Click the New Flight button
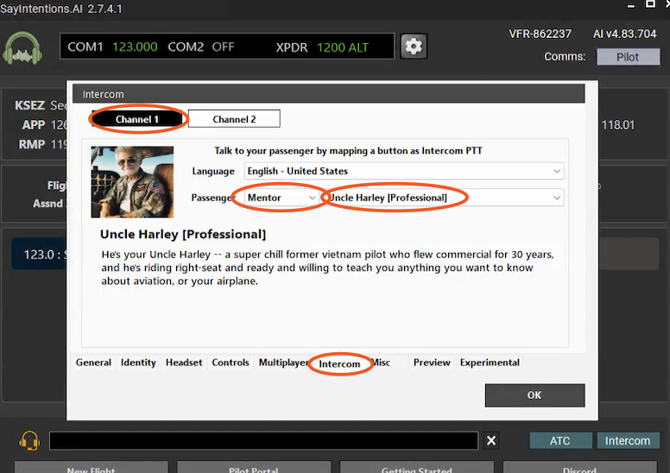Image resolution: width=670 pixels, height=473 pixels. tap(91, 467)
